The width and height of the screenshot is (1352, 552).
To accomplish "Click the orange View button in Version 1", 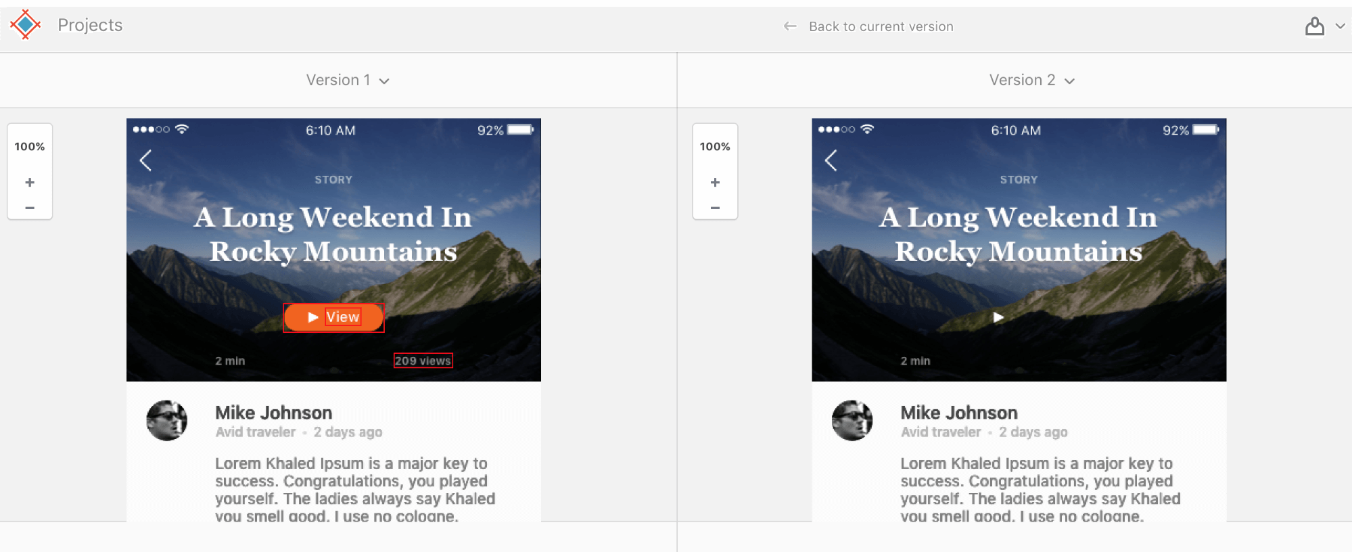I will [x=333, y=317].
